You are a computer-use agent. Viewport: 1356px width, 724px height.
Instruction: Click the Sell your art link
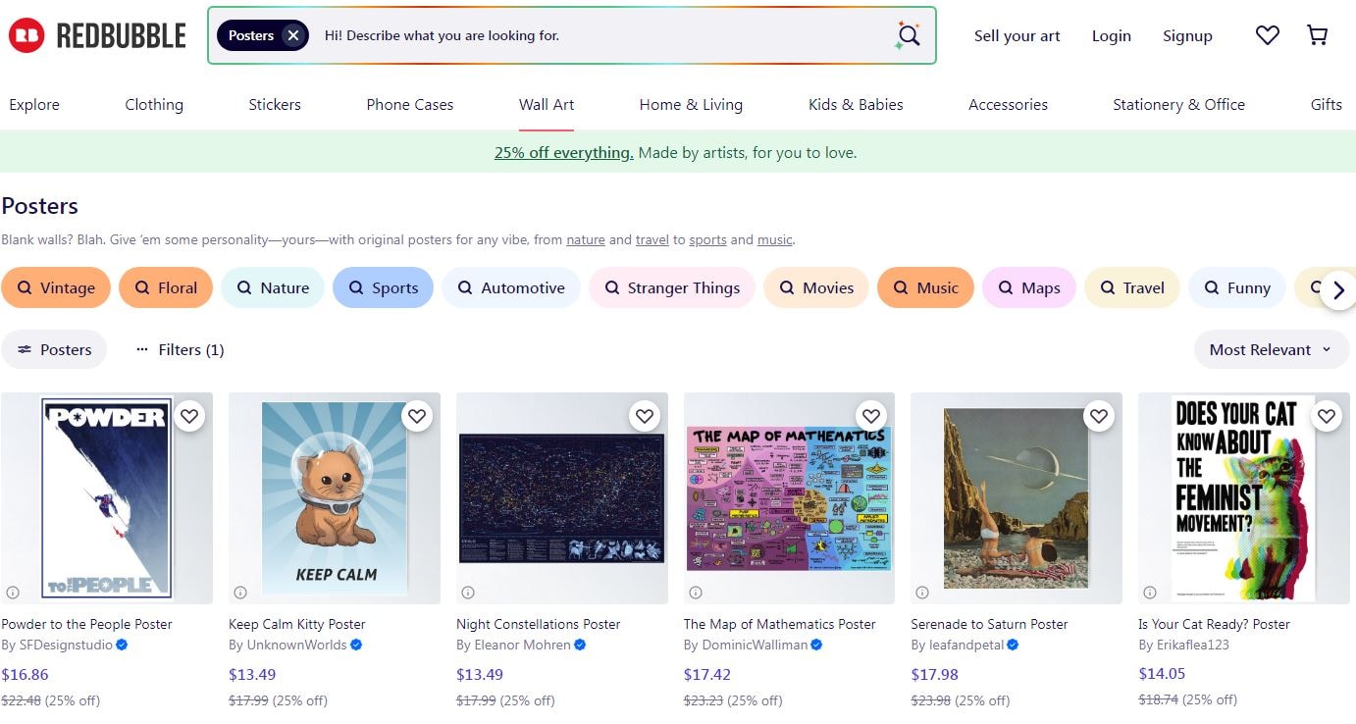[1017, 35]
